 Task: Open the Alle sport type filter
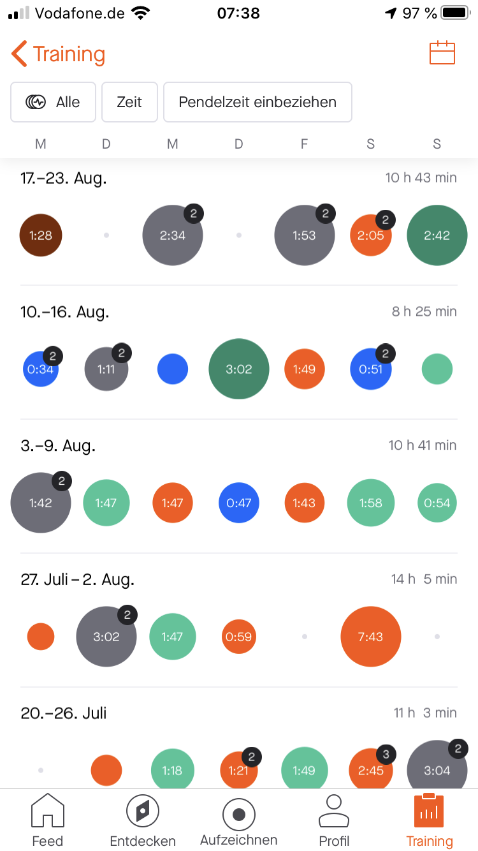pos(53,102)
